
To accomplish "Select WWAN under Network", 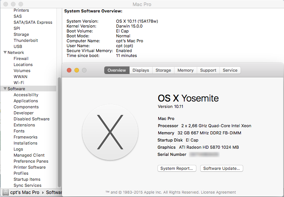I will 20,77.
